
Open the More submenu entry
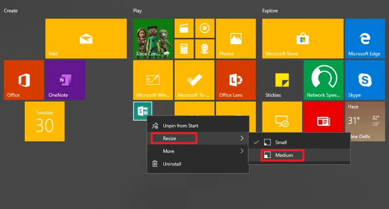pyautogui.click(x=198, y=151)
